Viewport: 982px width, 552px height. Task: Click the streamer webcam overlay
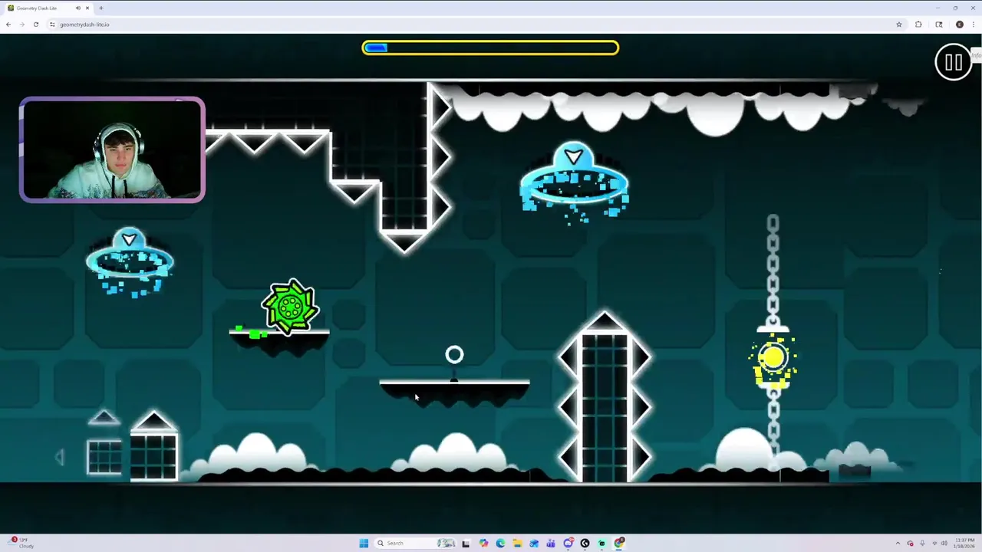112,149
